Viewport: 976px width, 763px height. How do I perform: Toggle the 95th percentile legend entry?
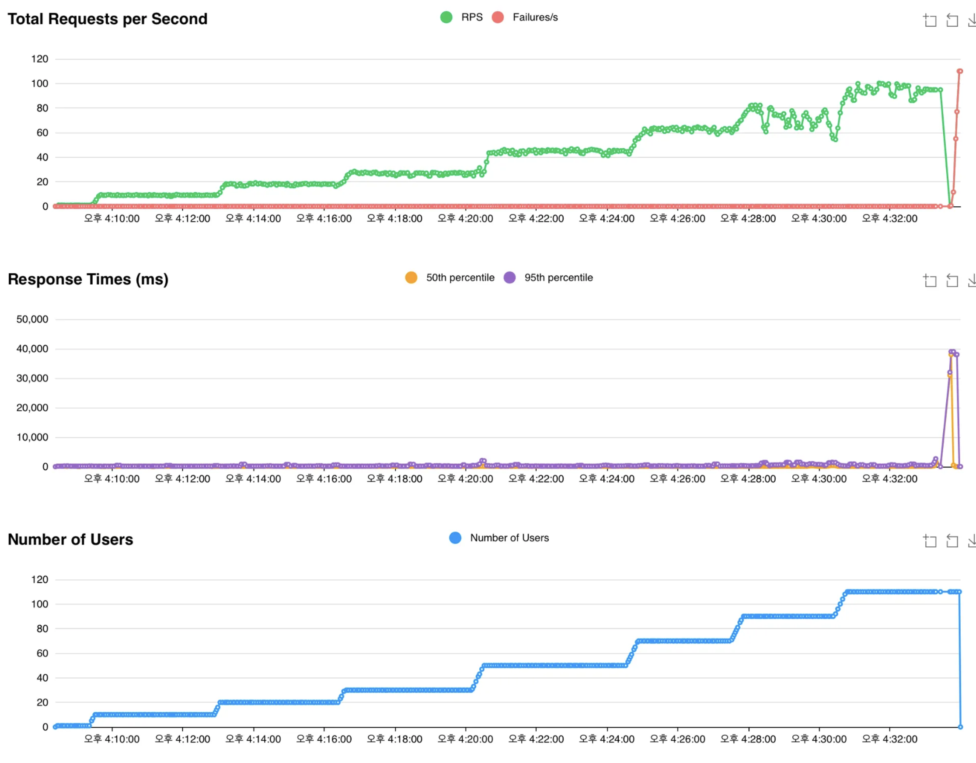point(558,278)
